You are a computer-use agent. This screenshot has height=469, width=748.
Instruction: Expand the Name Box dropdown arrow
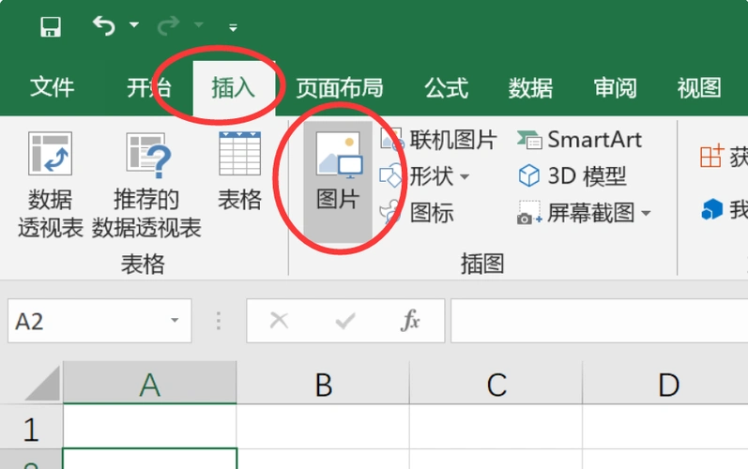point(175,320)
